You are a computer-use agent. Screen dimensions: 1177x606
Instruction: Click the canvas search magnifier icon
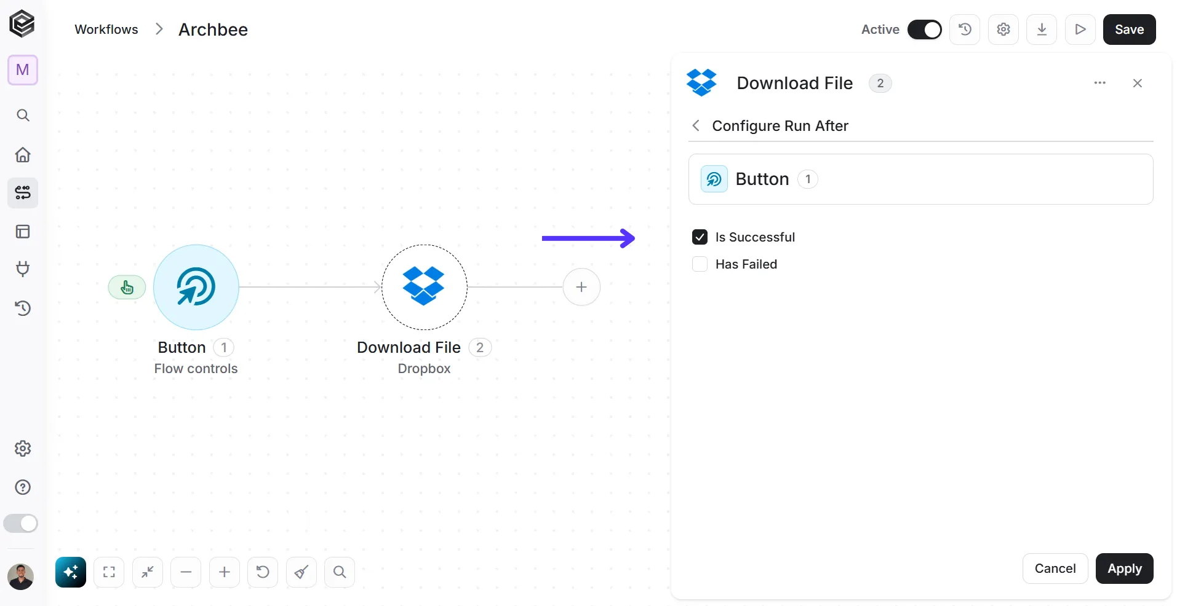(x=340, y=572)
